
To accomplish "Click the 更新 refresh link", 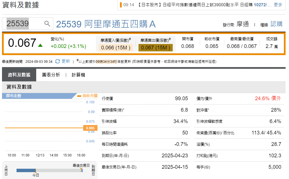I will coord(66,61).
